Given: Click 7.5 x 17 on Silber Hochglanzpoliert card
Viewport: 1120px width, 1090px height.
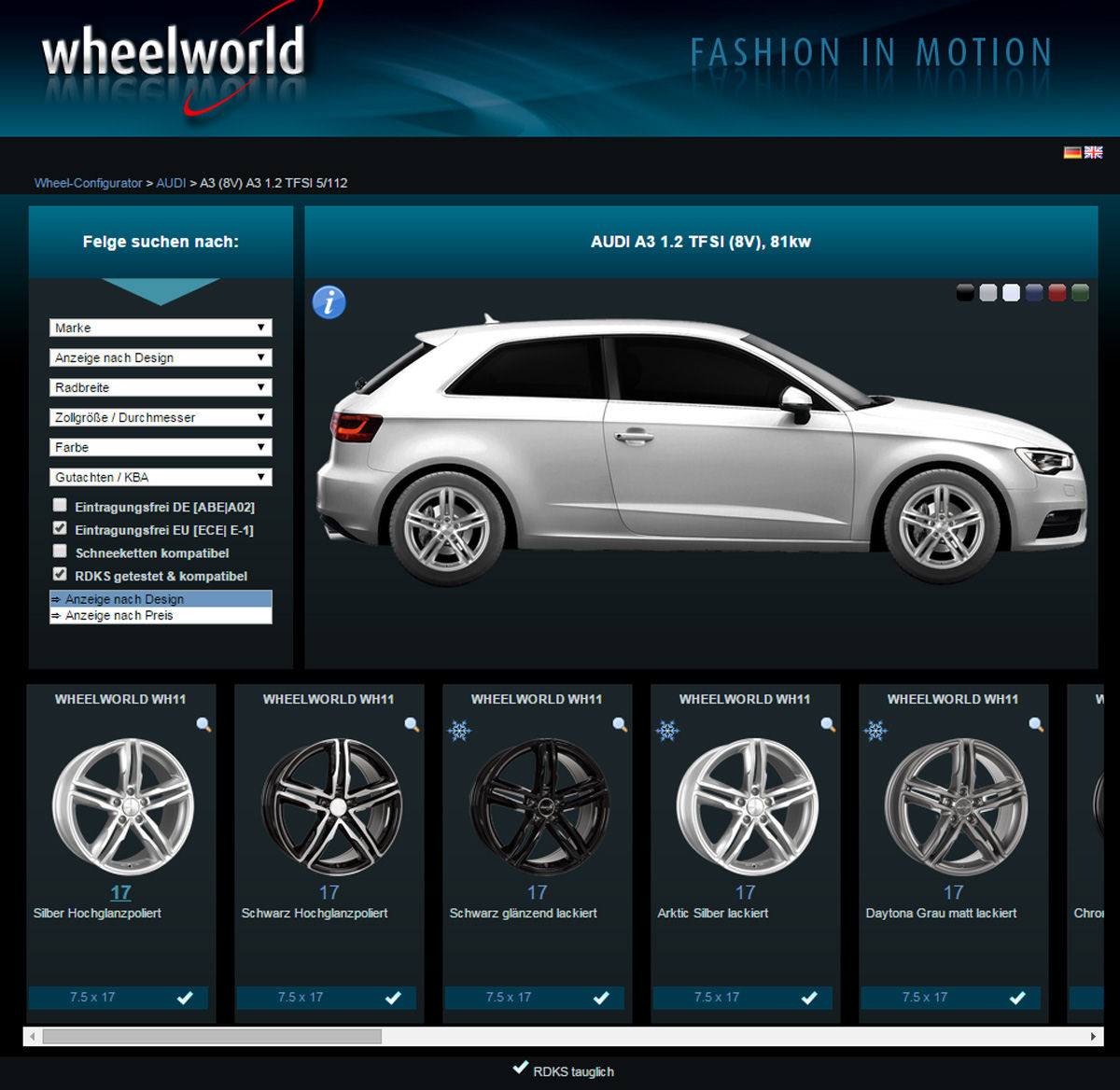Looking at the screenshot, I should pyautogui.click(x=92, y=998).
